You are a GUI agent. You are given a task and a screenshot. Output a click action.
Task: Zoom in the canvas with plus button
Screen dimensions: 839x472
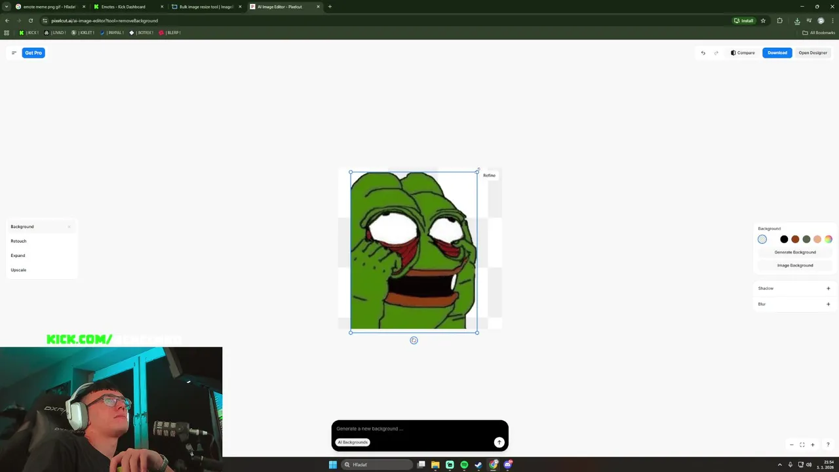click(813, 444)
